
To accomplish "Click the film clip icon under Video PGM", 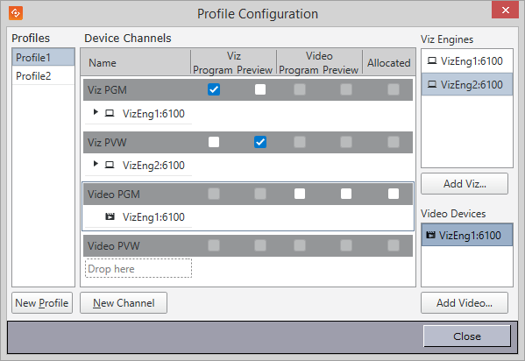I will pos(110,216).
